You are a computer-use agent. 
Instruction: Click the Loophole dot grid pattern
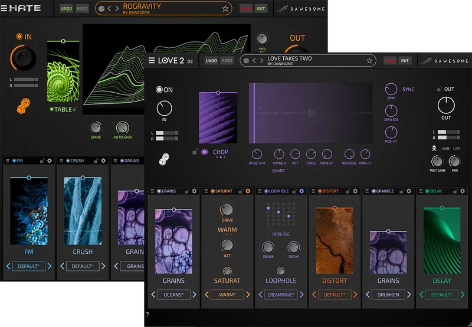[281, 214]
